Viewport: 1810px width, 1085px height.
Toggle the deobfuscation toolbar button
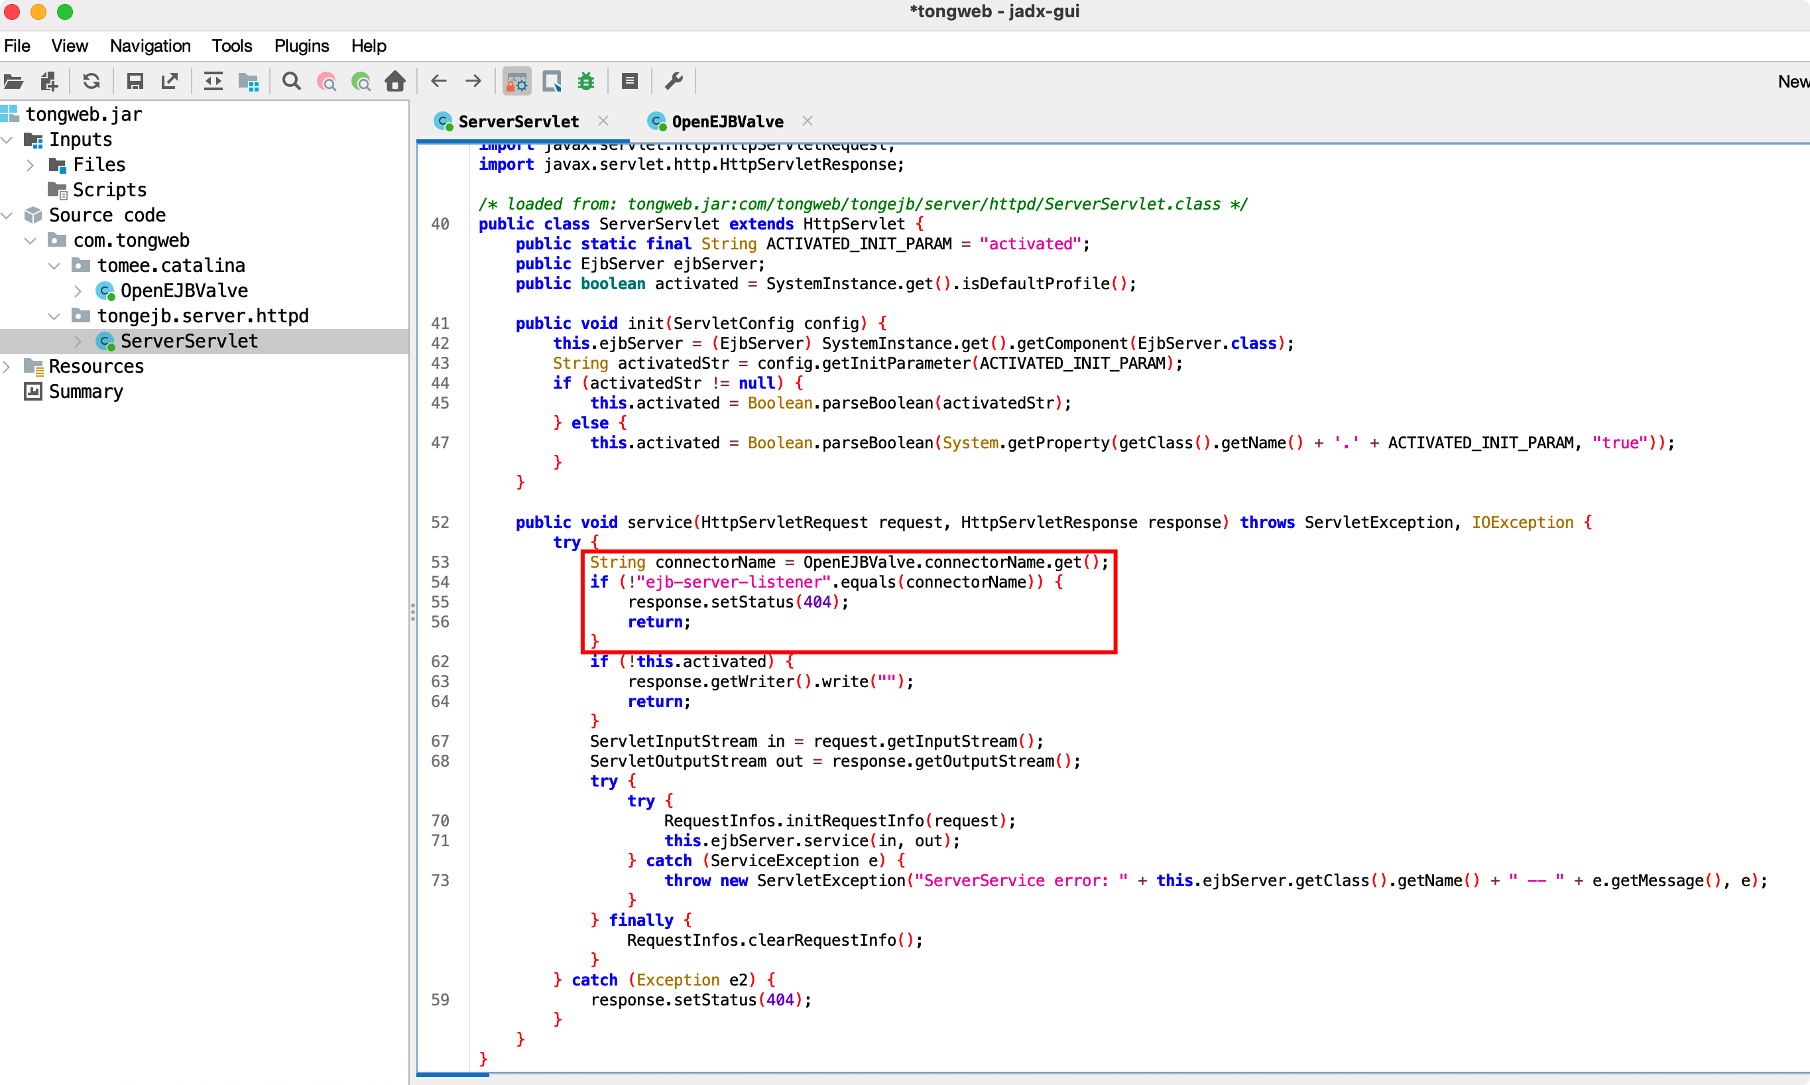coord(516,81)
